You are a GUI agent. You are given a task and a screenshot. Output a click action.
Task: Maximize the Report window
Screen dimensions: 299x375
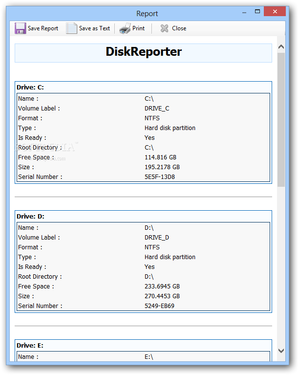[257, 11]
